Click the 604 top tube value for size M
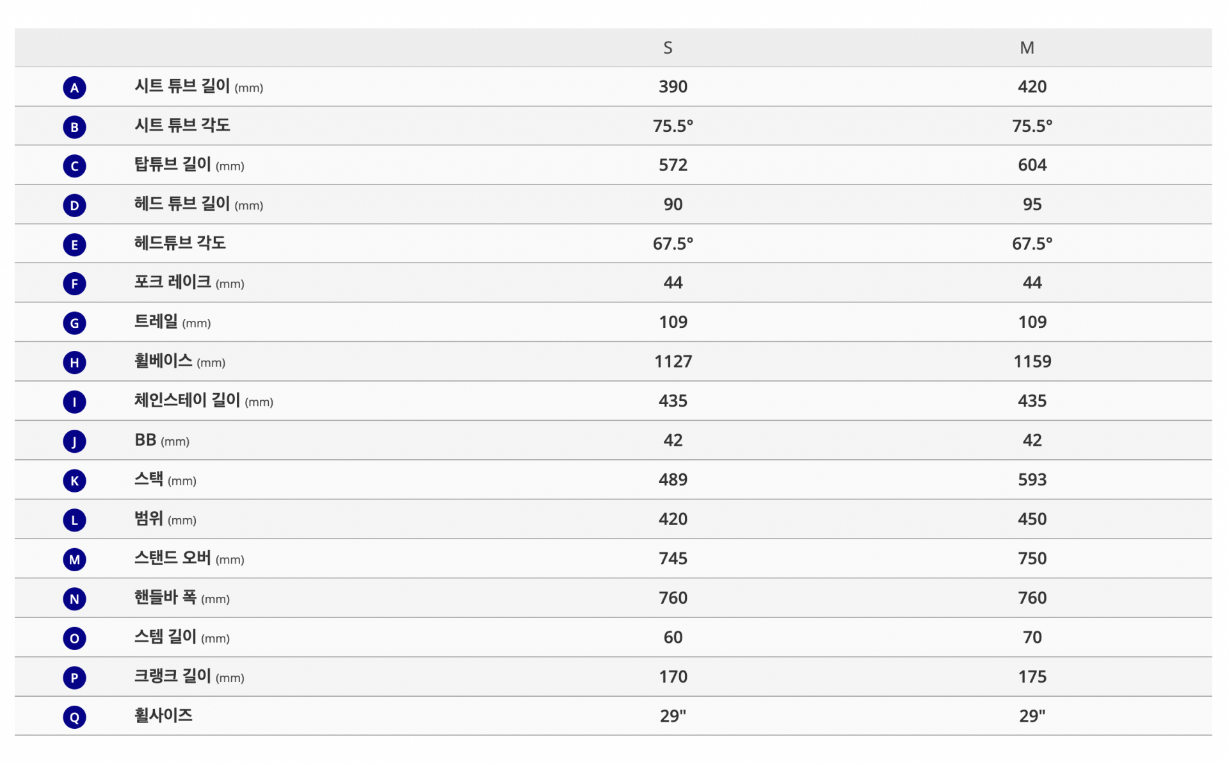 pos(1032,165)
